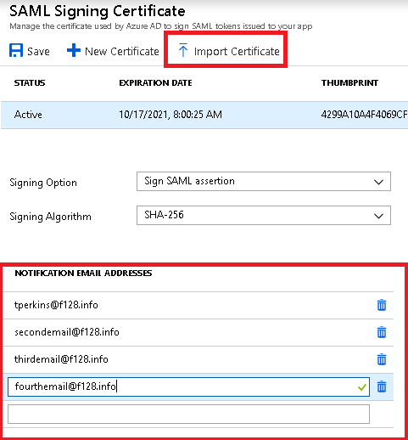Click the upload arrow icon for Import Certificate
The image size is (408, 440).
[x=183, y=50]
